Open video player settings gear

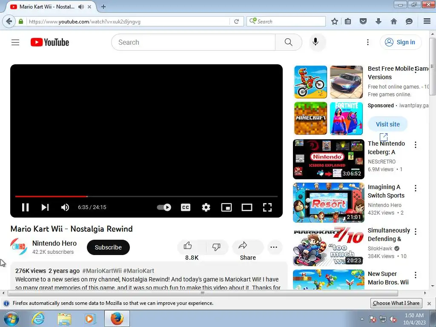206,207
